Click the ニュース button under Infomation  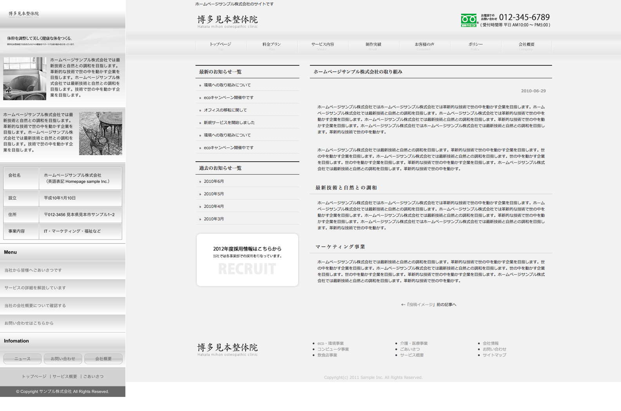point(22,359)
